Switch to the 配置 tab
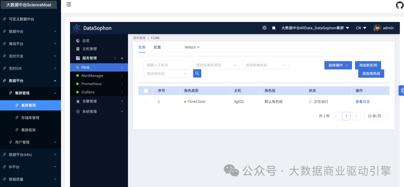This screenshot has width=404, height=187. tap(157, 47)
